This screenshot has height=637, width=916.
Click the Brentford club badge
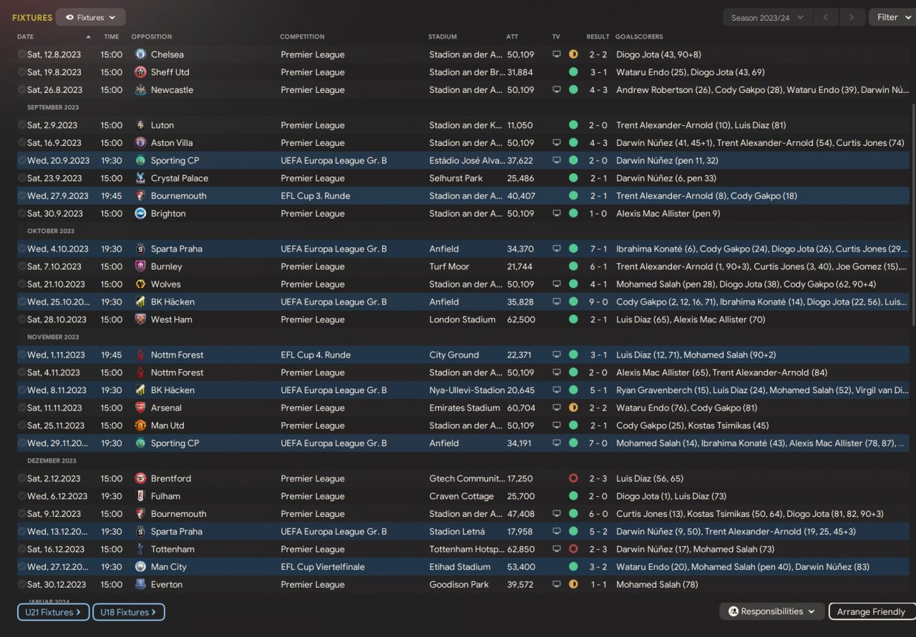coord(140,479)
